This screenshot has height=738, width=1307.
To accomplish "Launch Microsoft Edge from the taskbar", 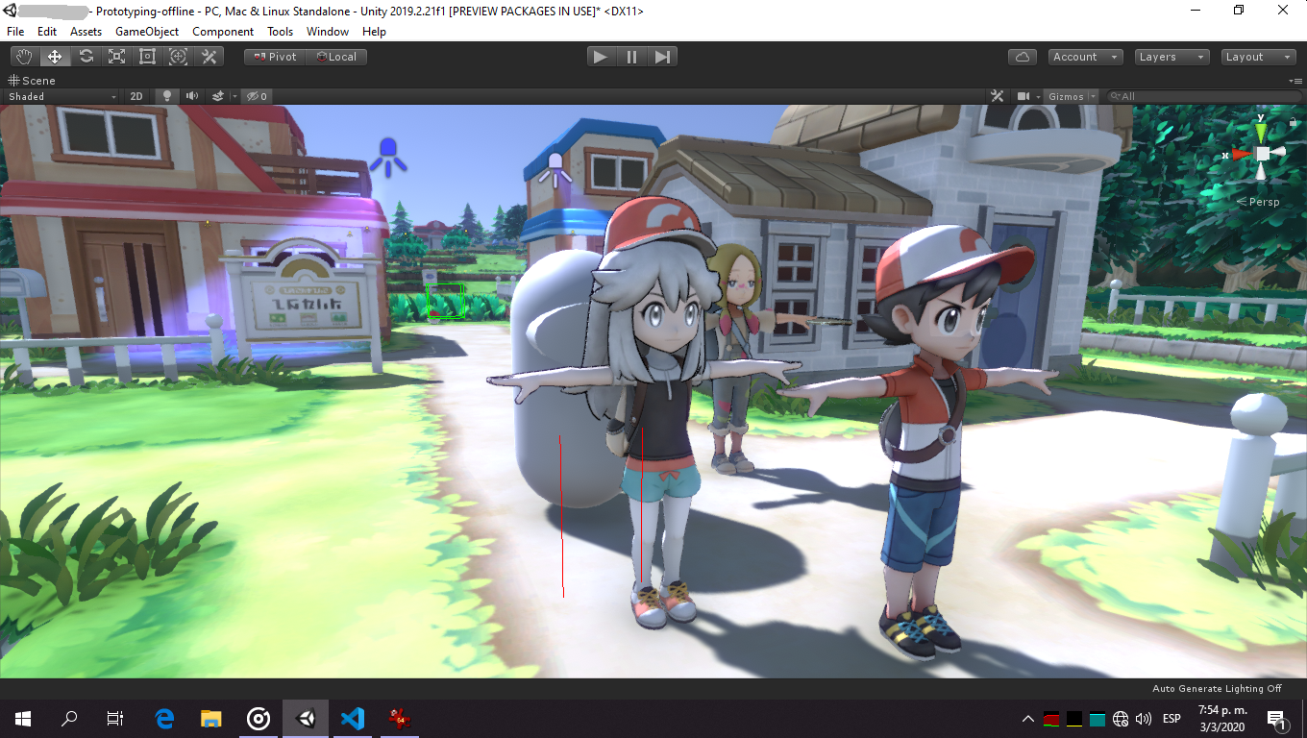I will coord(165,718).
